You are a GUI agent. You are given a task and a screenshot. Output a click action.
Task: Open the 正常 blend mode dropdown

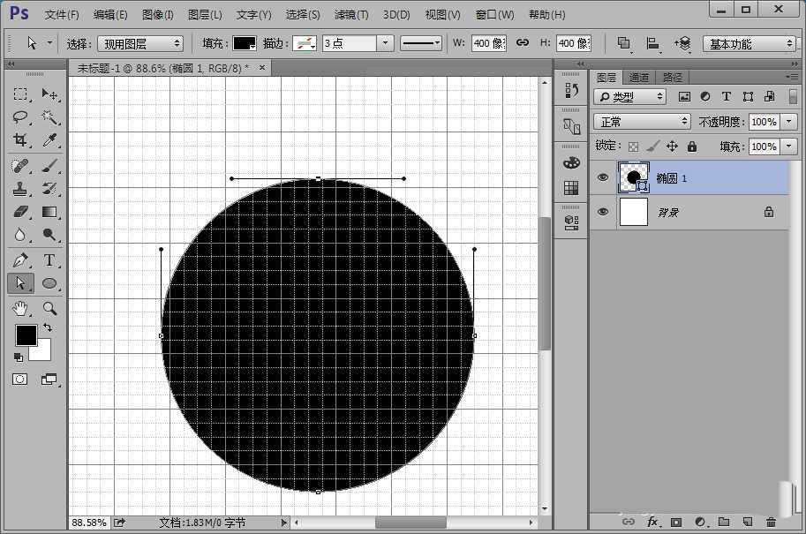[642, 122]
